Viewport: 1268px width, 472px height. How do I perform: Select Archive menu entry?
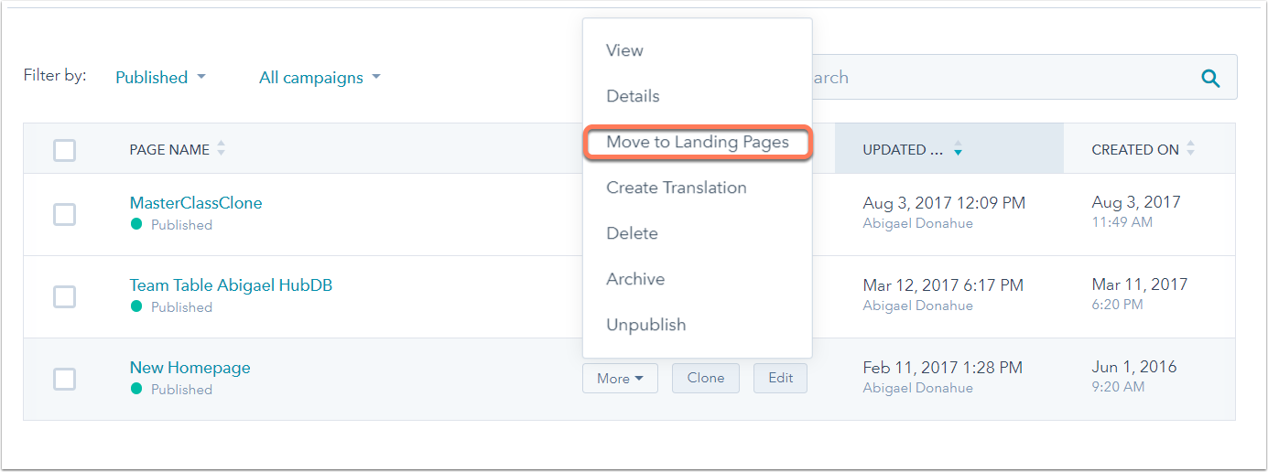(635, 279)
